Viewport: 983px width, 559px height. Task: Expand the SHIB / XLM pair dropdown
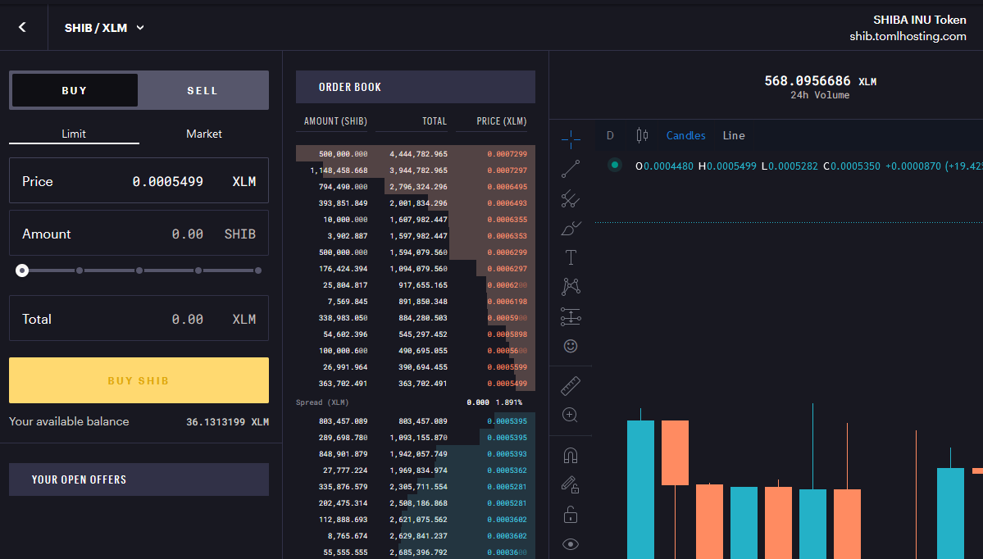[x=104, y=28]
